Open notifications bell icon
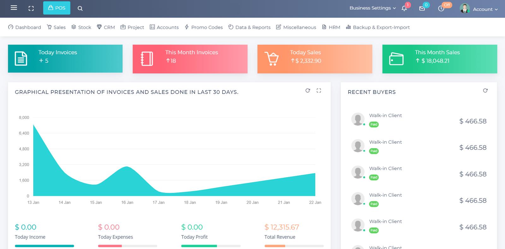This screenshot has width=505, height=249. tap(404, 9)
